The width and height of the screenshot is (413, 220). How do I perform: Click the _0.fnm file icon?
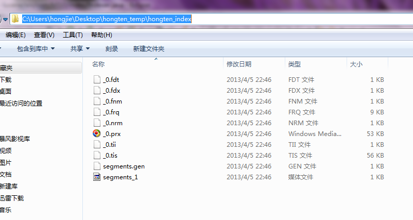[x=97, y=101]
